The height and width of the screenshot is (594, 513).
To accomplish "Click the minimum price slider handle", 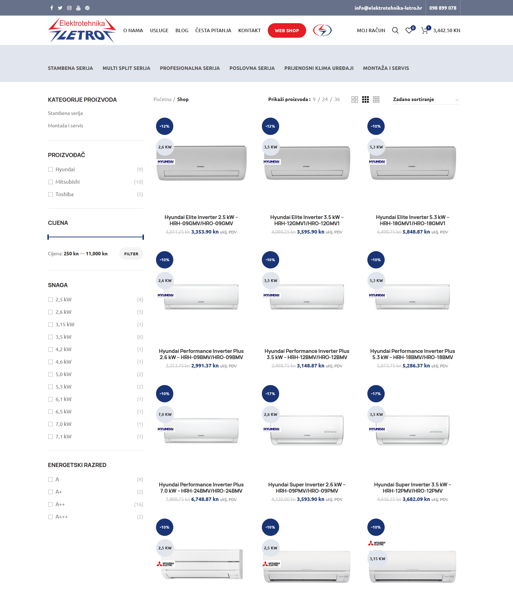I will [48, 237].
